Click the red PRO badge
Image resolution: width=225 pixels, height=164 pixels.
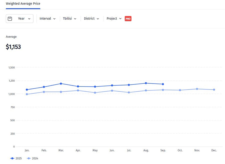(x=128, y=19)
